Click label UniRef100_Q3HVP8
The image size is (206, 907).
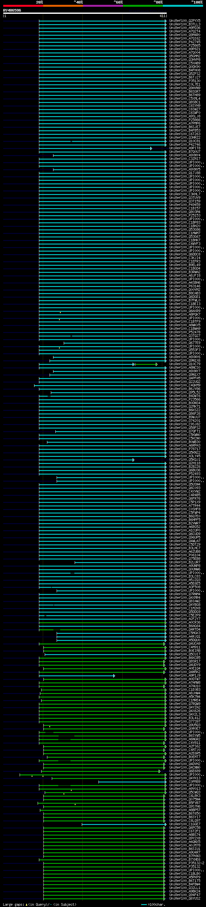coord(185,60)
